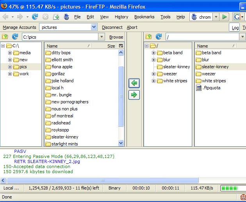Go up a local directory folder icon

[5, 37]
